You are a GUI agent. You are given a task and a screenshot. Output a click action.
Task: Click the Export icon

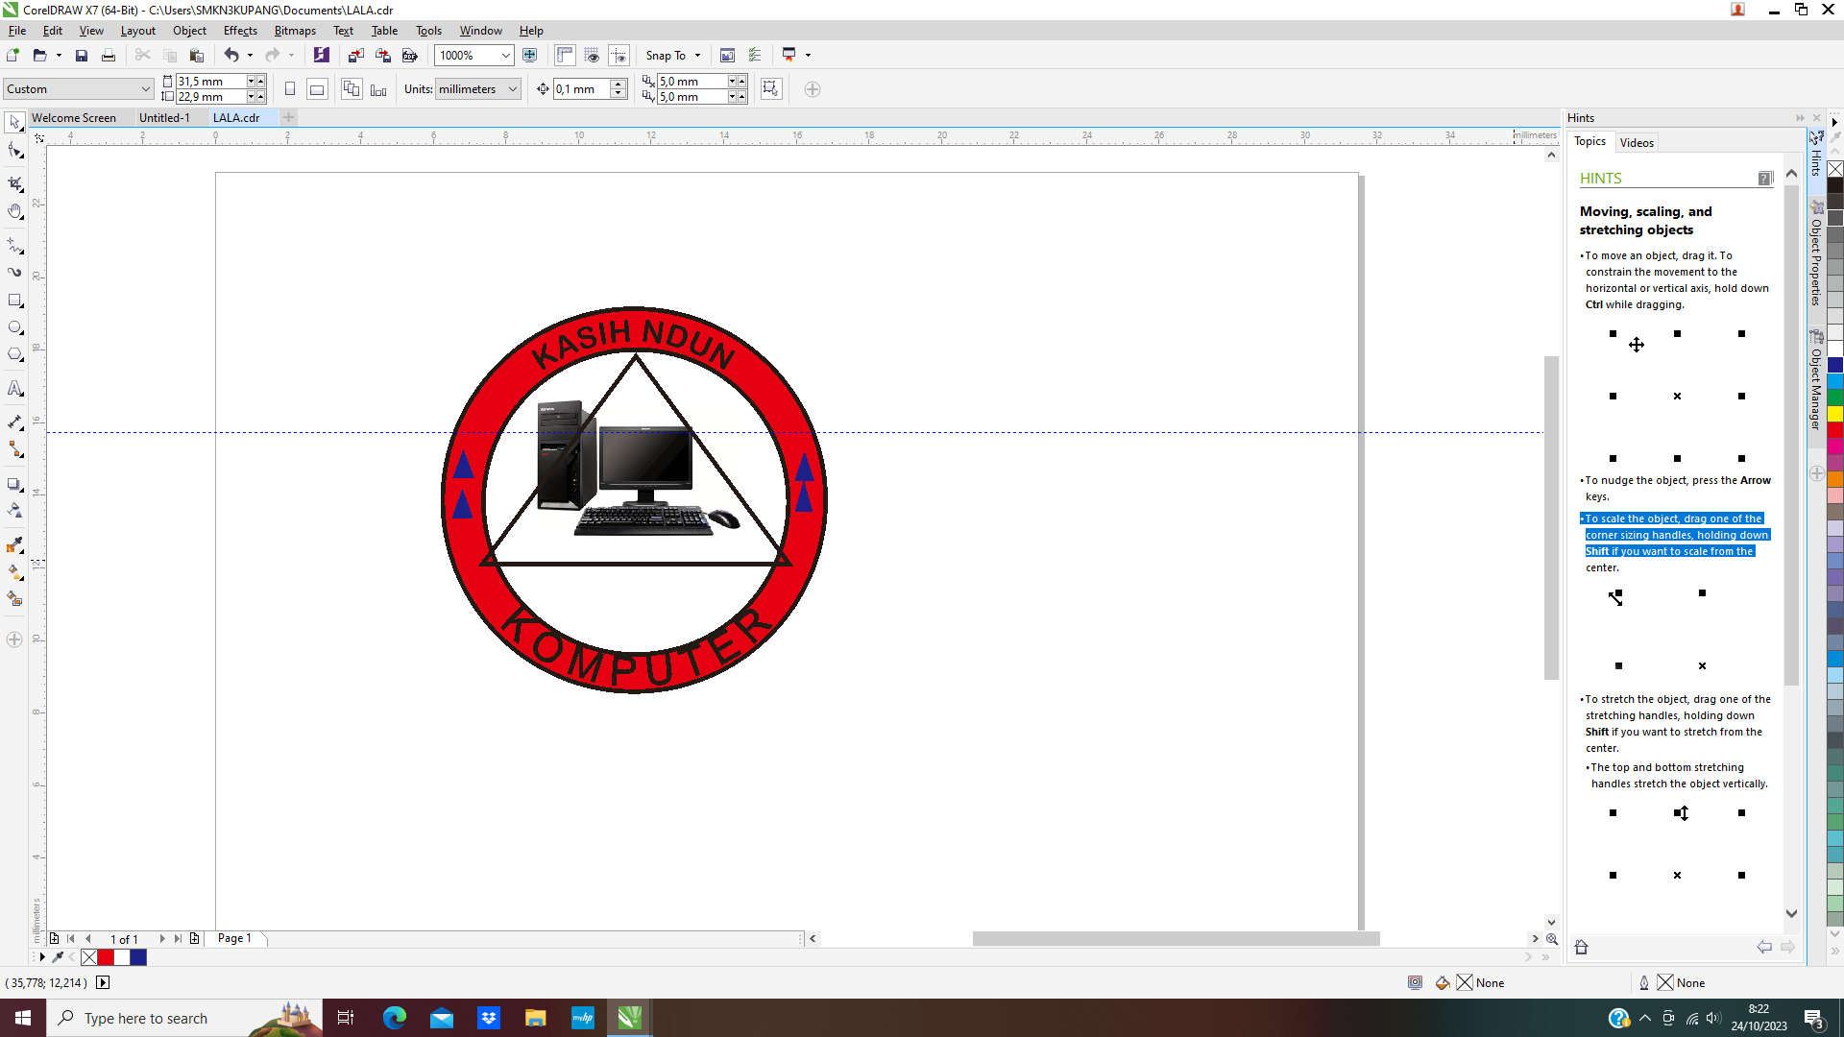382,56
